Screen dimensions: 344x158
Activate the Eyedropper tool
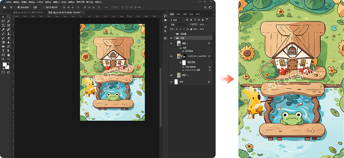click(x=3, y=30)
